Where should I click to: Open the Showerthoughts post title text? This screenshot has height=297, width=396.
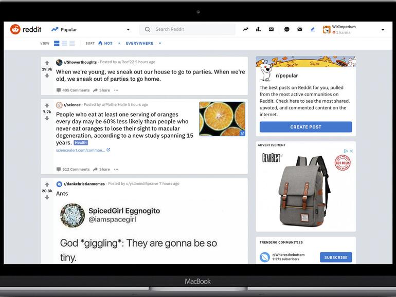click(151, 76)
